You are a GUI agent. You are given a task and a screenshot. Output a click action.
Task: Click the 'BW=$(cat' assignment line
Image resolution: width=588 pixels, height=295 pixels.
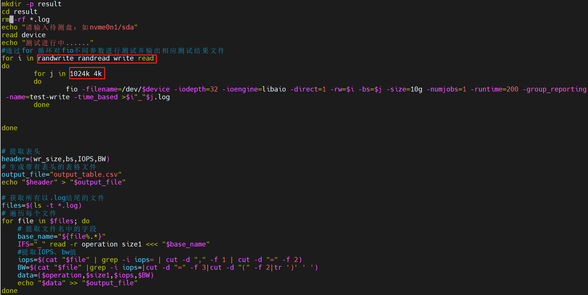point(34,267)
